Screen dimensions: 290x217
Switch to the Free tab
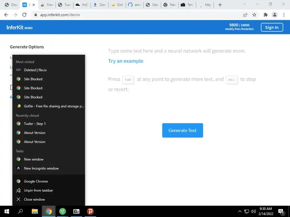[x=47, y=5]
